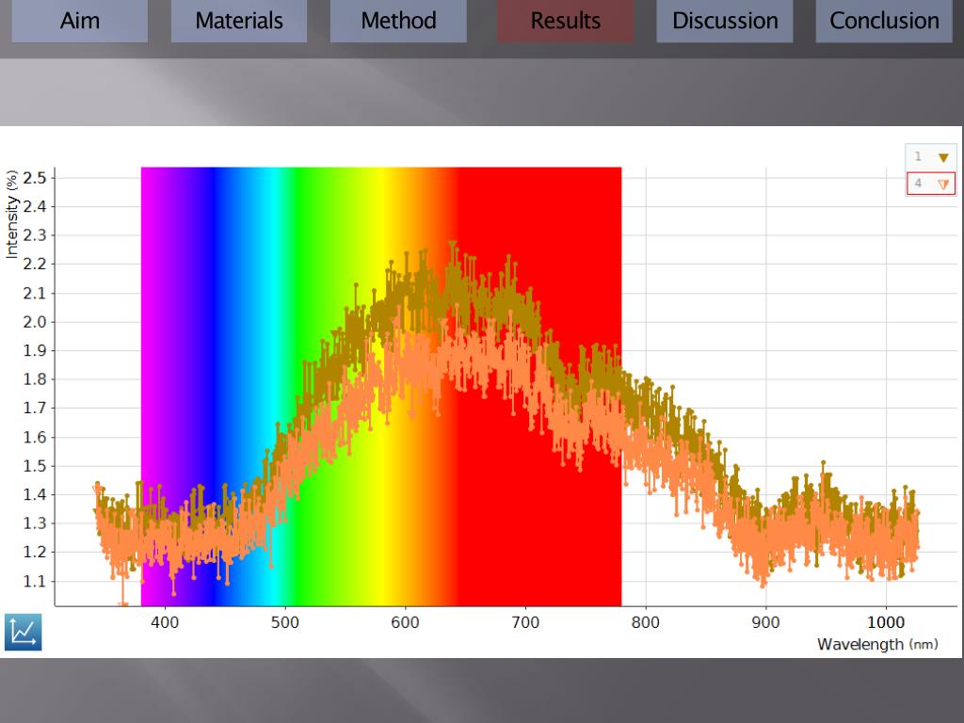Jump to the Discussion section
This screenshot has width=964, height=723.
[x=725, y=21]
